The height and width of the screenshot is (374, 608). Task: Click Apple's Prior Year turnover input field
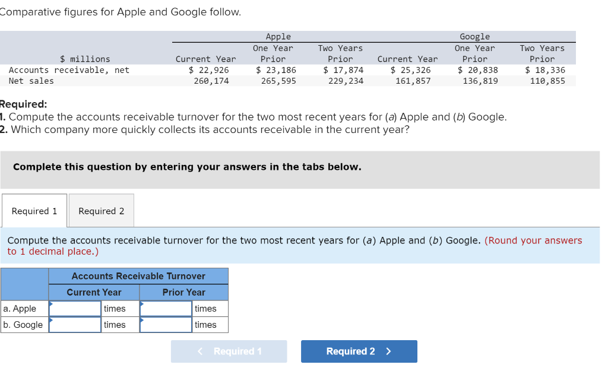166,308
